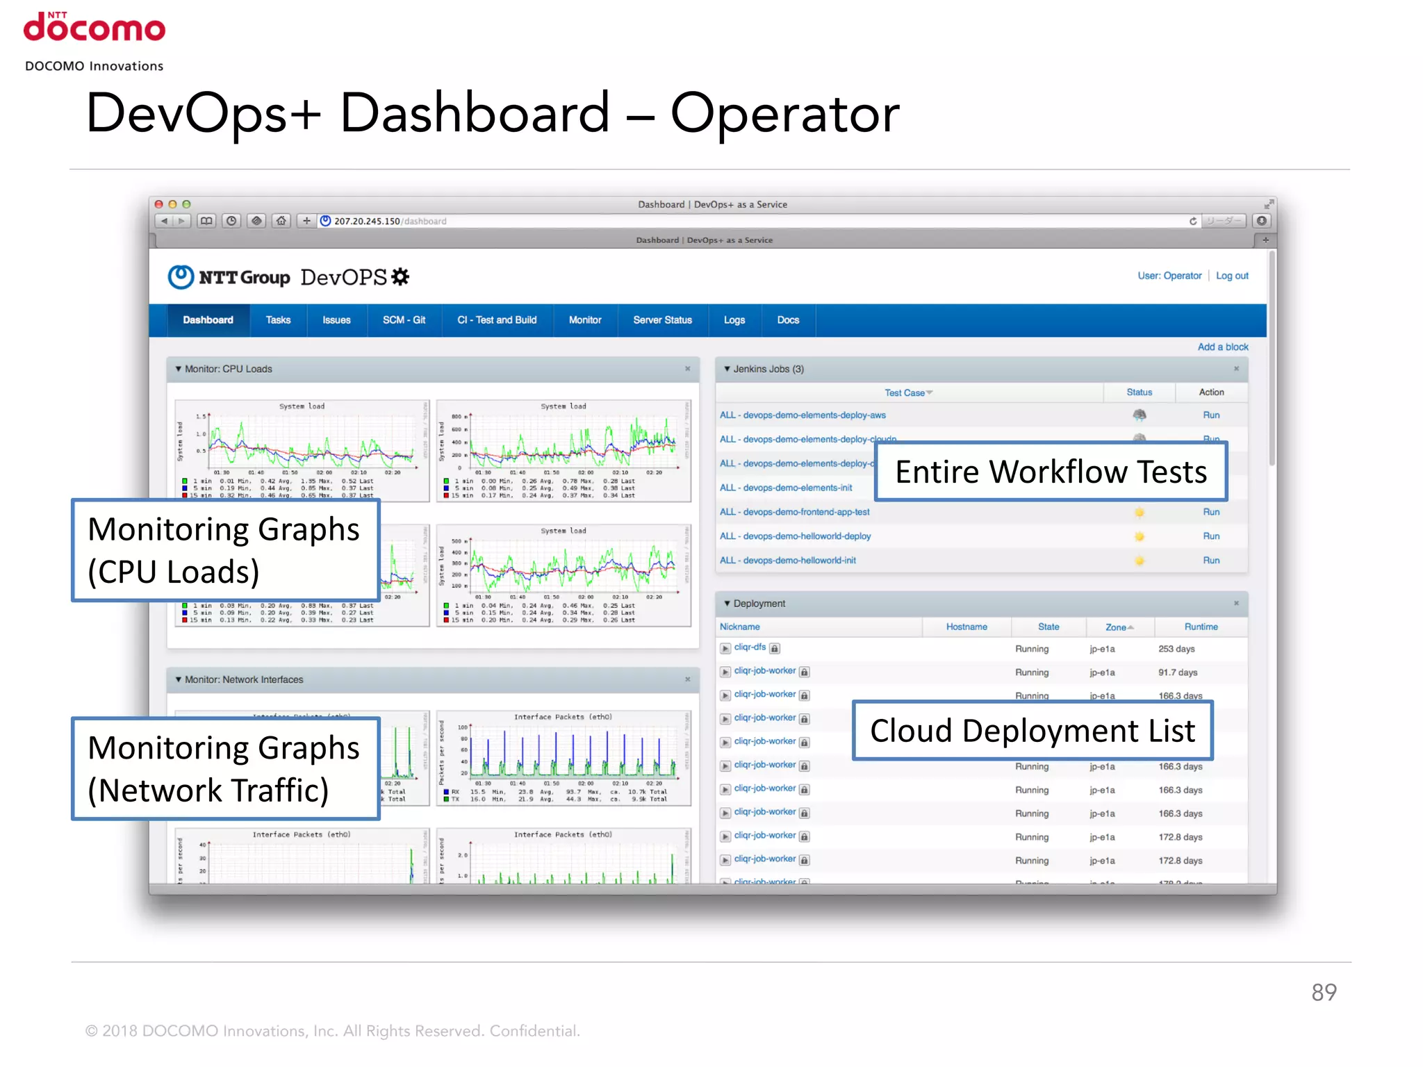Open the Logs tab
This screenshot has width=1423, height=1067.
[x=734, y=320]
